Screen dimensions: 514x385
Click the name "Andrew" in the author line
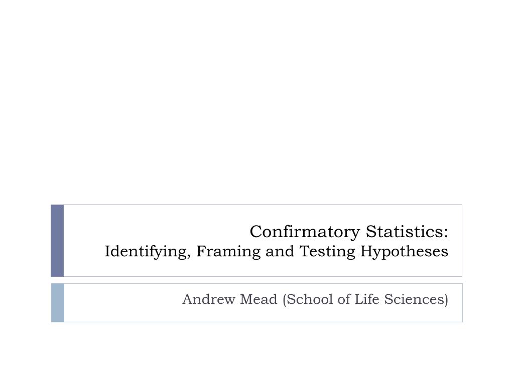209,299
